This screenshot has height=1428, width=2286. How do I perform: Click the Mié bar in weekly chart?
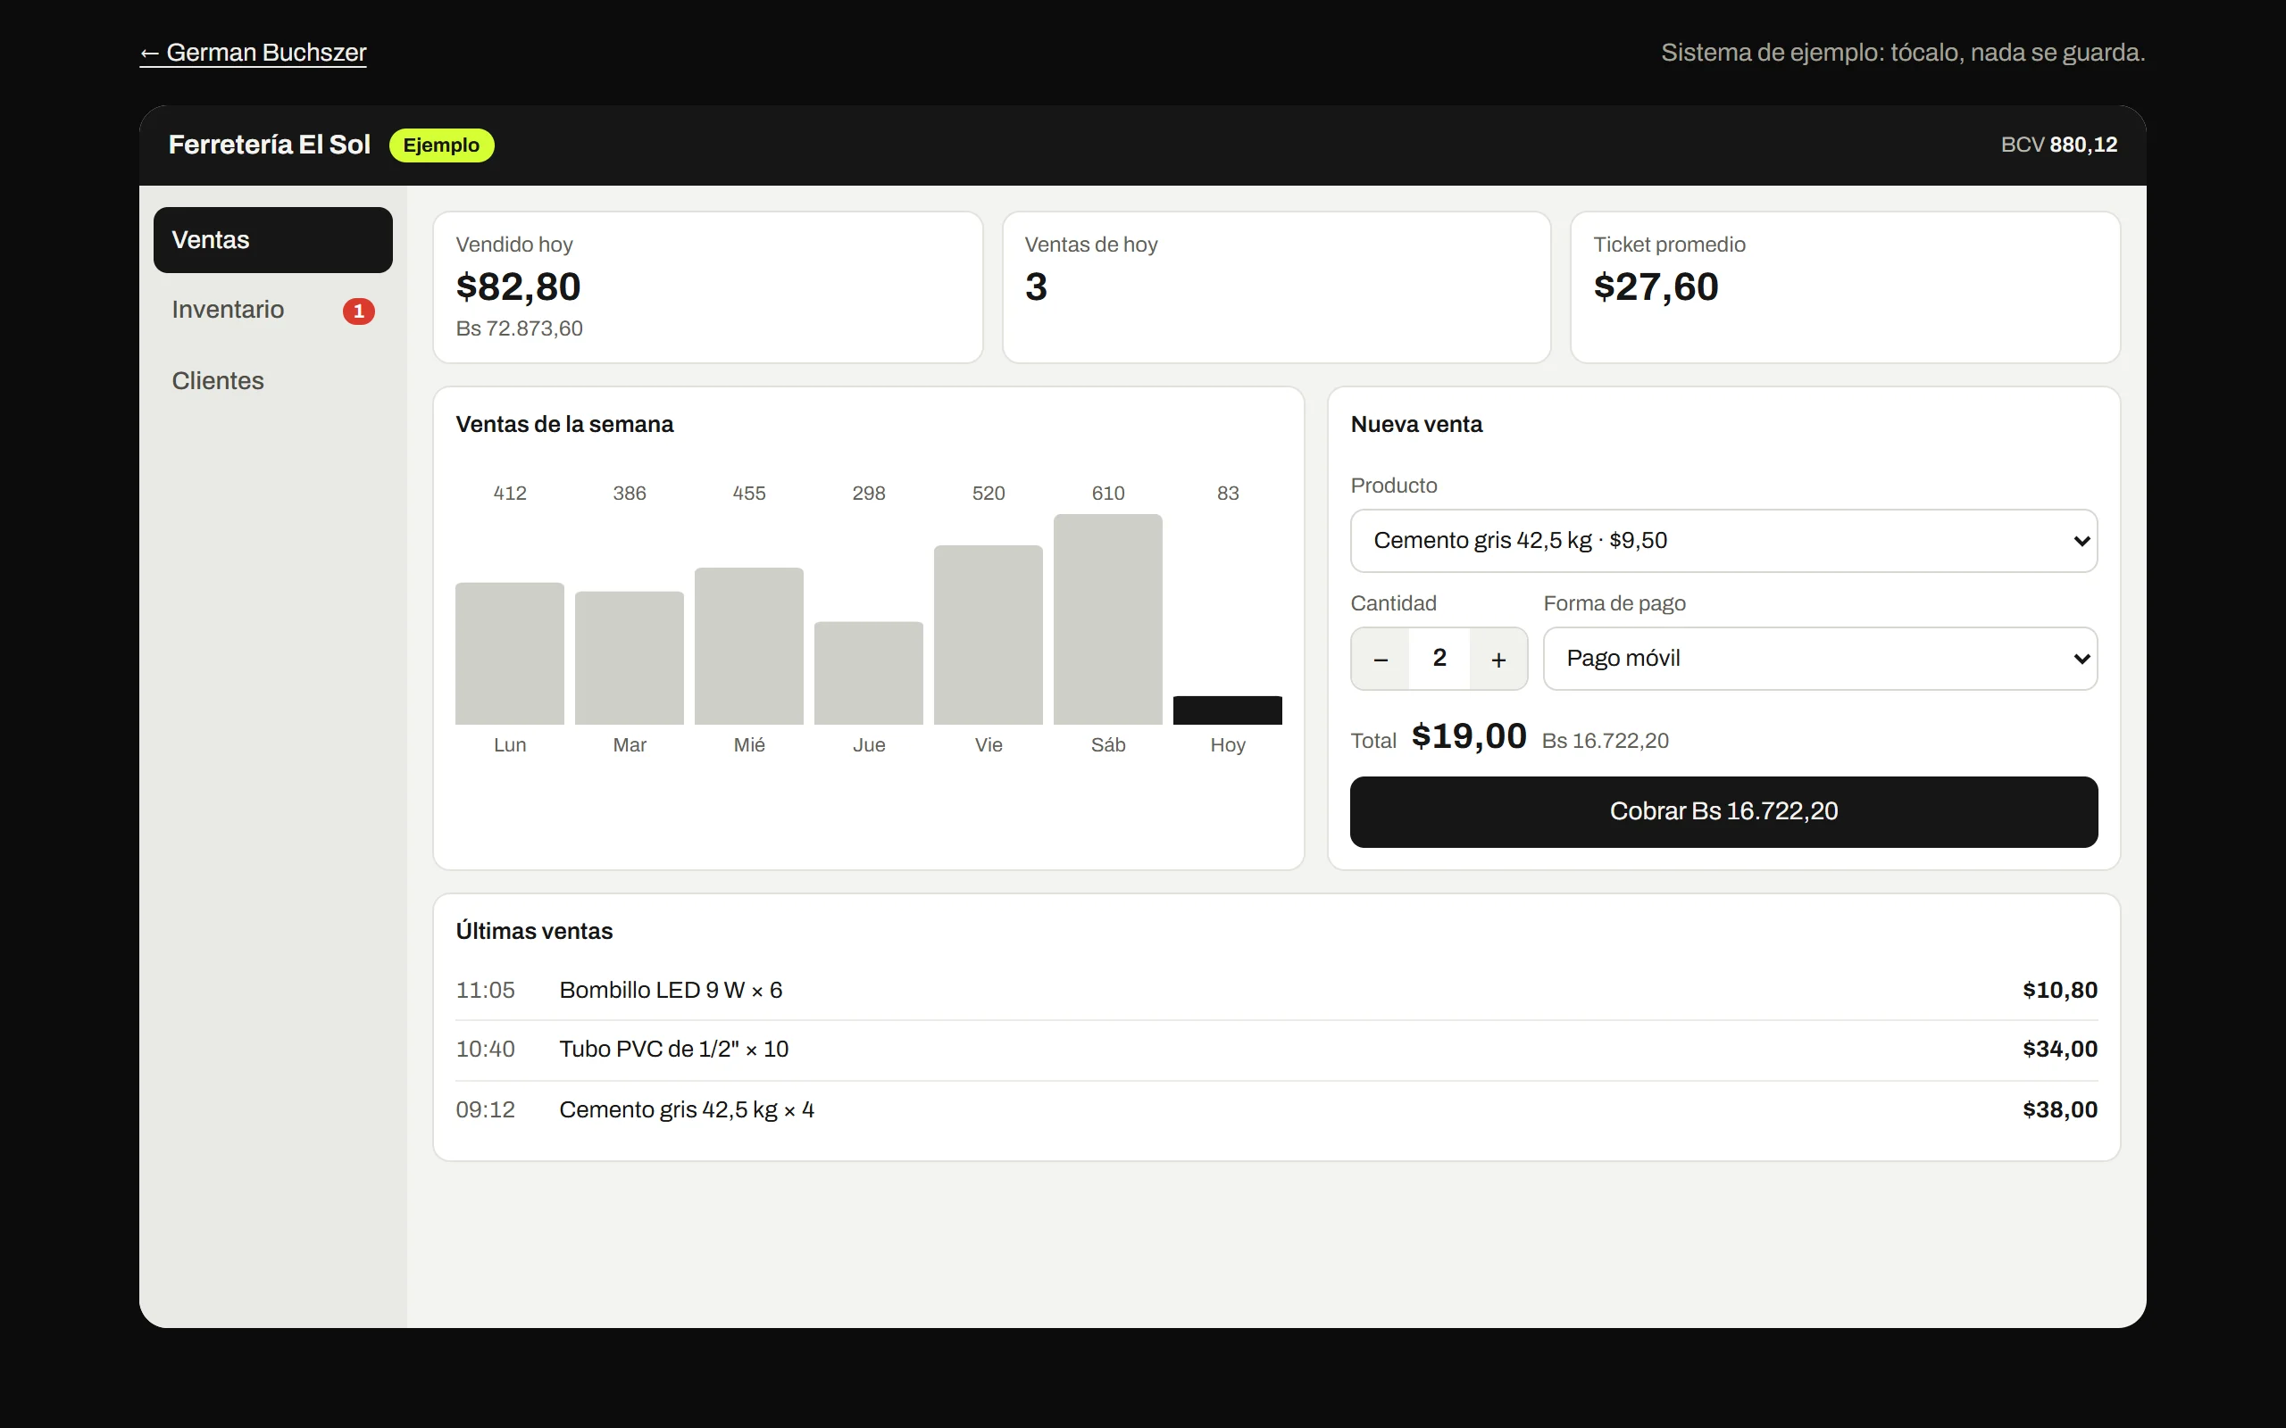click(x=749, y=646)
